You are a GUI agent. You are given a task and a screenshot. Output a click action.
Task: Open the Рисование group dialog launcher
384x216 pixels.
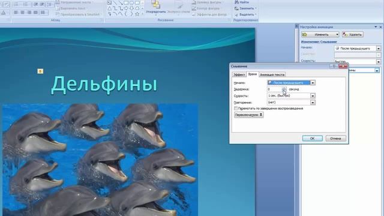point(229,20)
